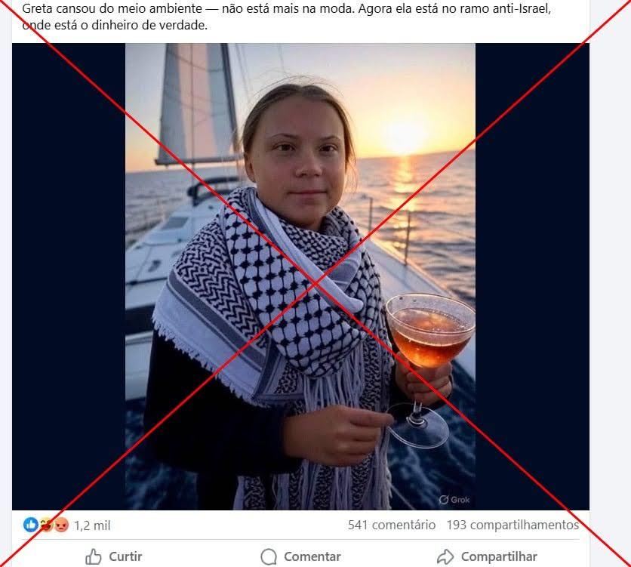This screenshot has width=631, height=567.
Task: Open the 193 compartilhamentos link
Action: pos(512,525)
